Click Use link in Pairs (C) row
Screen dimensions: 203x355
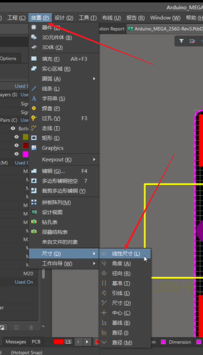[x=24, y=120]
